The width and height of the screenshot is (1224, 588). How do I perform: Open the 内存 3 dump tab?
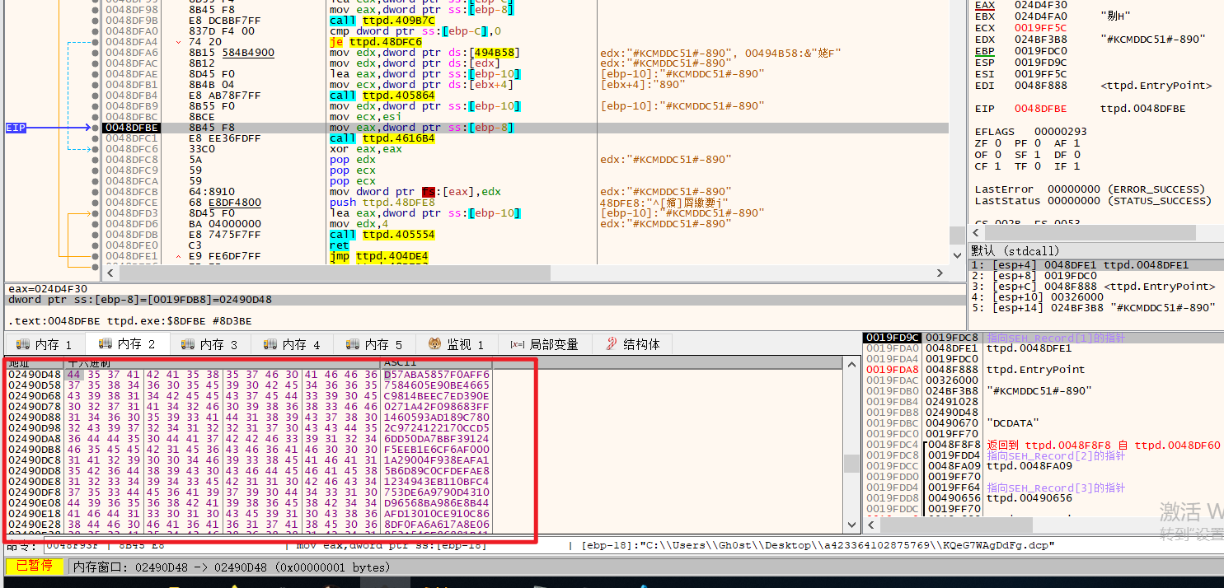tap(210, 344)
